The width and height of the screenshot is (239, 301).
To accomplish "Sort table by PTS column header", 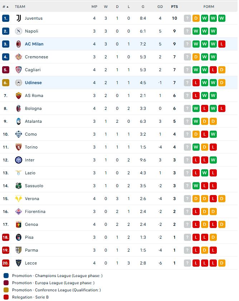I will (174, 6).
